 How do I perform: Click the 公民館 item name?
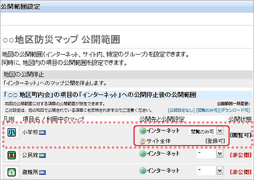coord(30,155)
